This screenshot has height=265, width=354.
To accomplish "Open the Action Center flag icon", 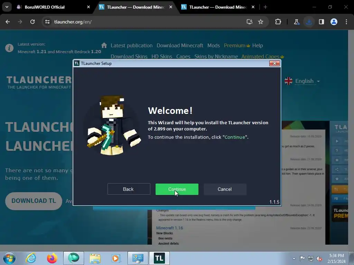I will pyautogui.click(x=302, y=258).
